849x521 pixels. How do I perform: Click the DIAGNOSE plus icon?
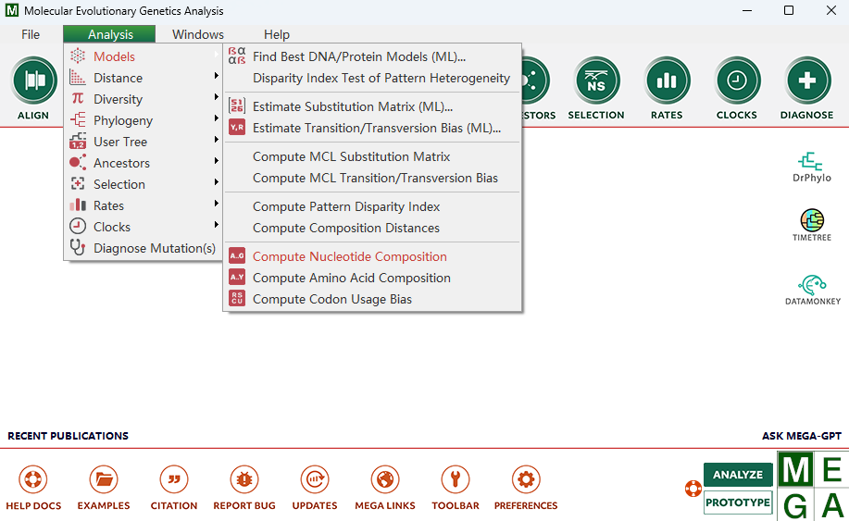(806, 81)
